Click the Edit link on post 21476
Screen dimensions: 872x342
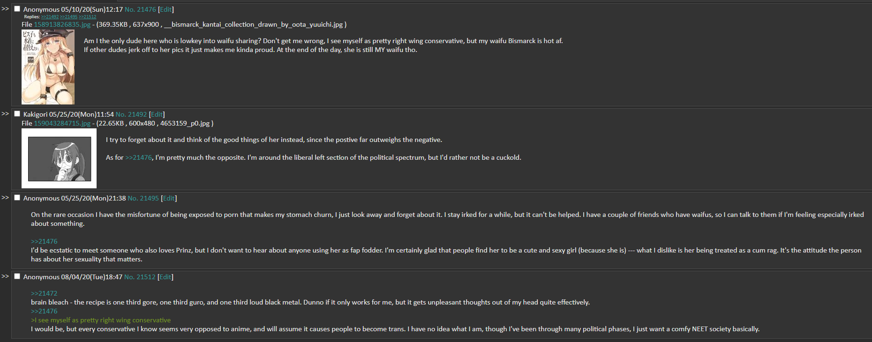pyautogui.click(x=166, y=9)
